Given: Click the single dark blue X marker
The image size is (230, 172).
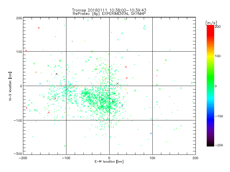Looking at the screenshot, I should coord(122,106).
